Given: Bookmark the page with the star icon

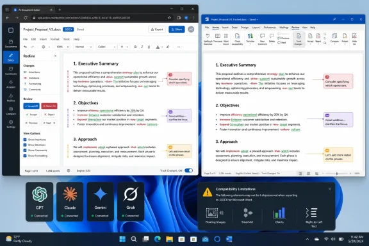Looking at the screenshot, I should [169, 18].
